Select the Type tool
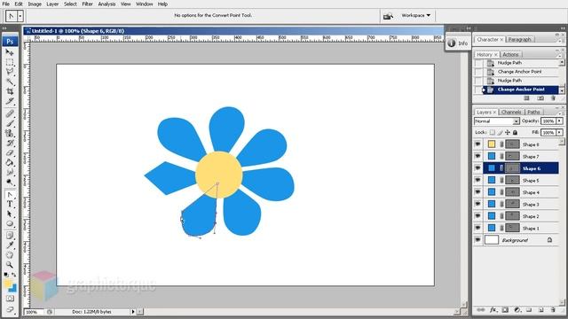 10,205
